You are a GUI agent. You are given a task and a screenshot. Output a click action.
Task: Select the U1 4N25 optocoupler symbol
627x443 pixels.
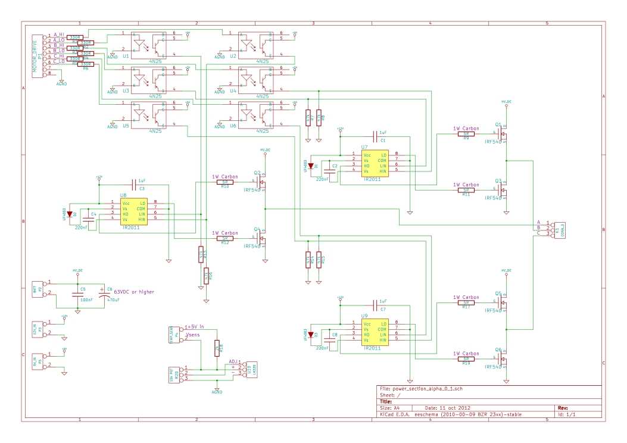149,46
